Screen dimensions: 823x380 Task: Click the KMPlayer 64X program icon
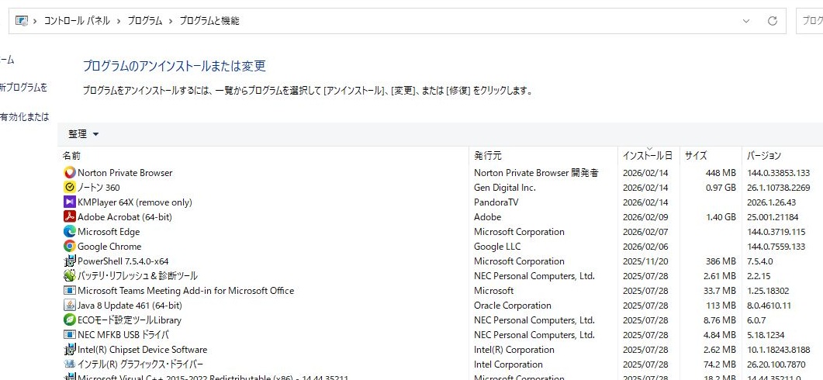point(70,202)
